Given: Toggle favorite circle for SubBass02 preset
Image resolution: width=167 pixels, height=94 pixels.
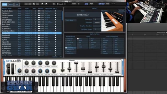Looking at the screenshot, I should pos(35,35).
